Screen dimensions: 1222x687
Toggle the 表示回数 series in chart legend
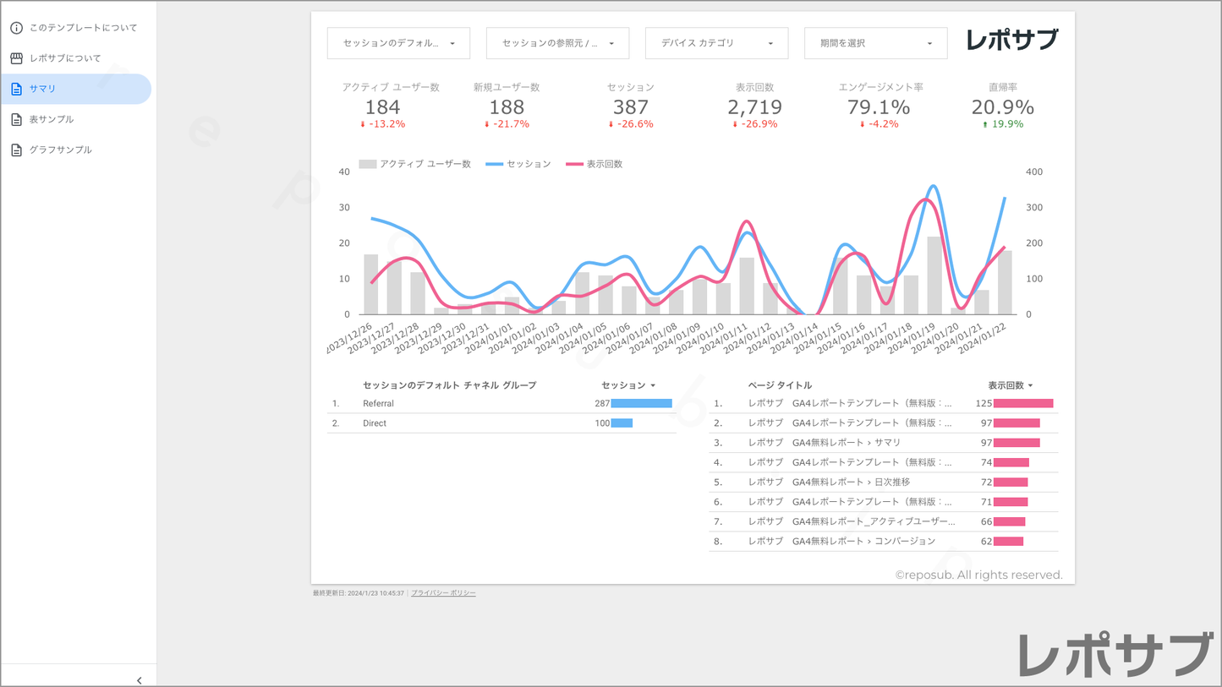[595, 164]
